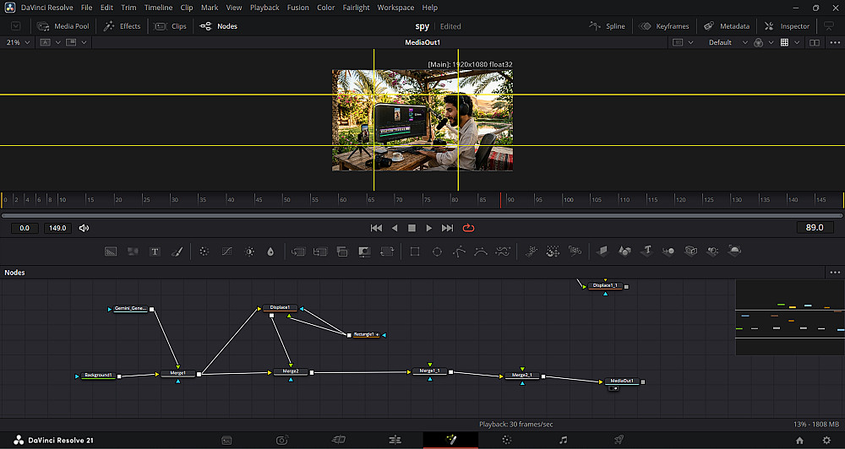This screenshot has height=449, width=845.
Task: Add a Text3D tool node
Action: (646, 251)
